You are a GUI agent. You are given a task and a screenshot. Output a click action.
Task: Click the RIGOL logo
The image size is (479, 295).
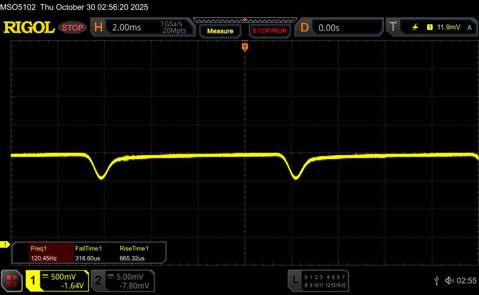coord(29,28)
